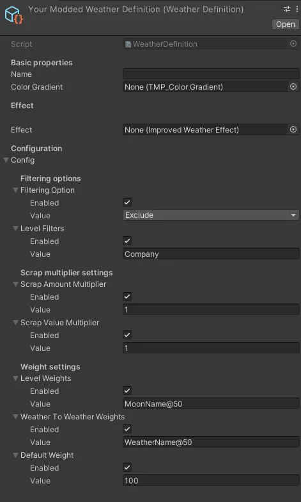Collapse the Filtering Option foldout
Viewport: 301px width, 502px height.
(15, 190)
